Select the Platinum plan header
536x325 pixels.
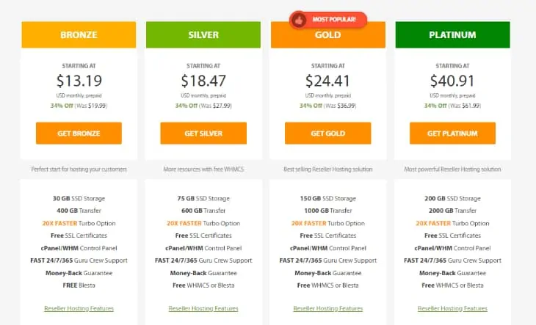point(452,34)
